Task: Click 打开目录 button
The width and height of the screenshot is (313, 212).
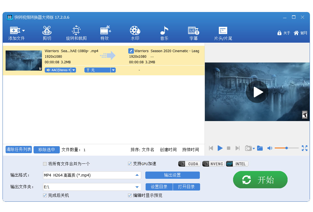Action: 186,187
